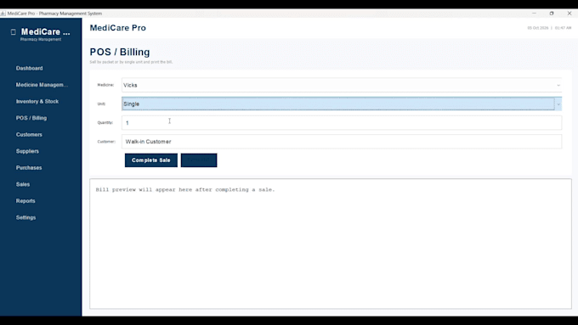This screenshot has width=578, height=325.
Task: Focus the Quantity input field
Action: (x=342, y=122)
